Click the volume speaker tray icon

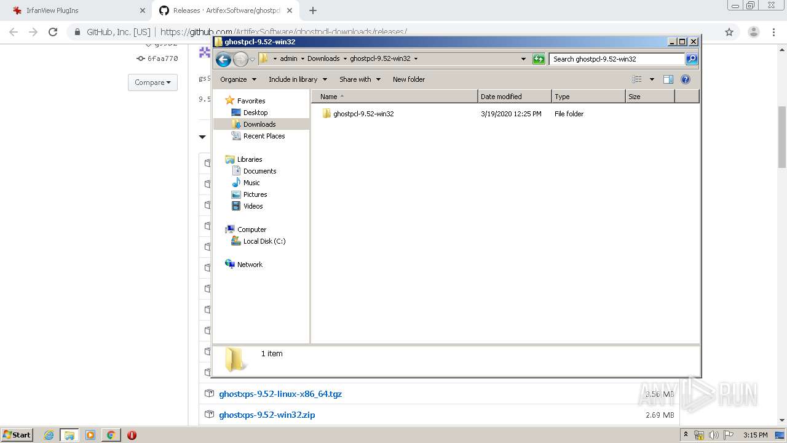[713, 435]
